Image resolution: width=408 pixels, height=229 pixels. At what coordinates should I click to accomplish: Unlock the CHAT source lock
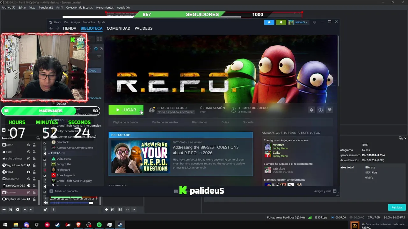coord(34,172)
